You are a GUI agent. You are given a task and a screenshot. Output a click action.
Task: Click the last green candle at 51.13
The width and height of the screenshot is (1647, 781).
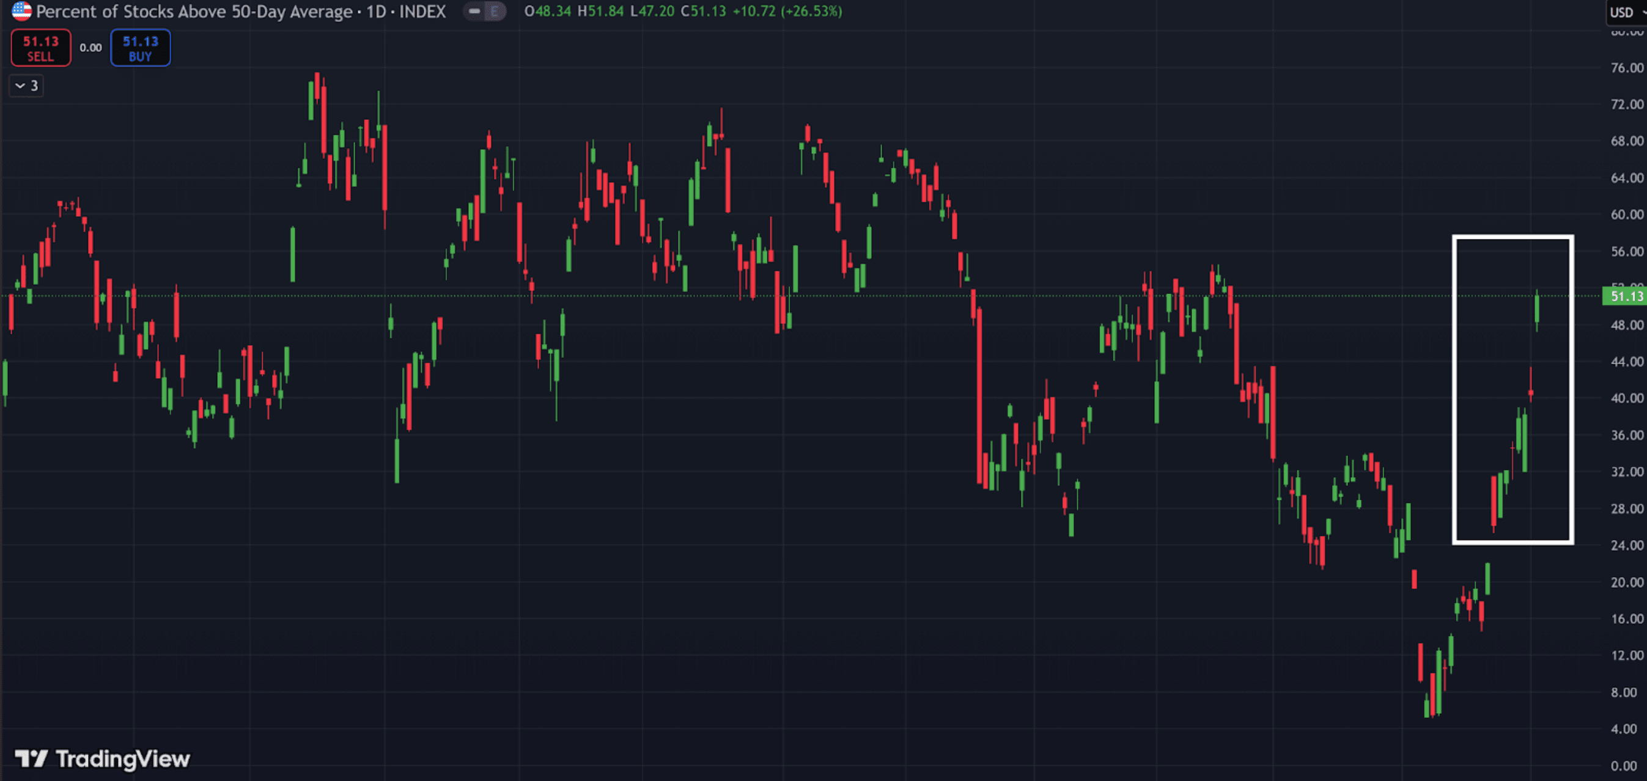pyautogui.click(x=1537, y=310)
